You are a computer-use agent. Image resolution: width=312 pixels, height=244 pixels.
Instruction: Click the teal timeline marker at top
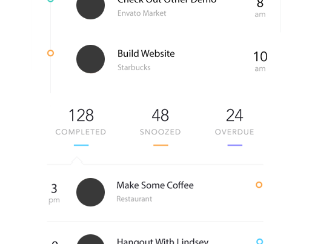click(50, 1)
